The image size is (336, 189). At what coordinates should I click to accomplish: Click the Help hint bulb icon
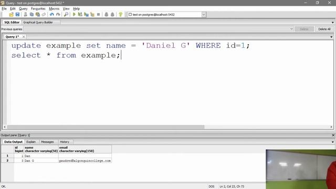(x=120, y=15)
